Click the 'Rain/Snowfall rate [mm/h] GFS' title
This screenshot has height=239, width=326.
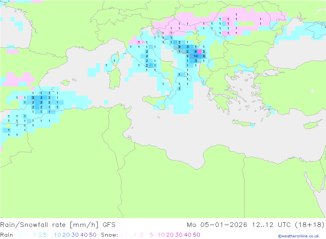[58, 225]
